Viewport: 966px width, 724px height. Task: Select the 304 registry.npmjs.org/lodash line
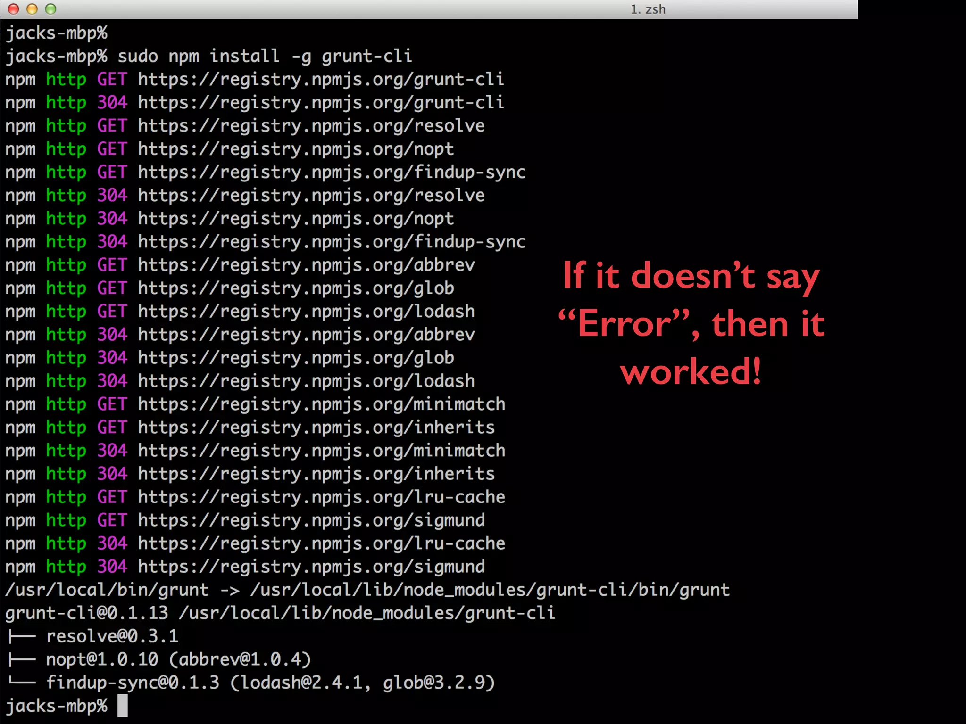[x=240, y=381]
